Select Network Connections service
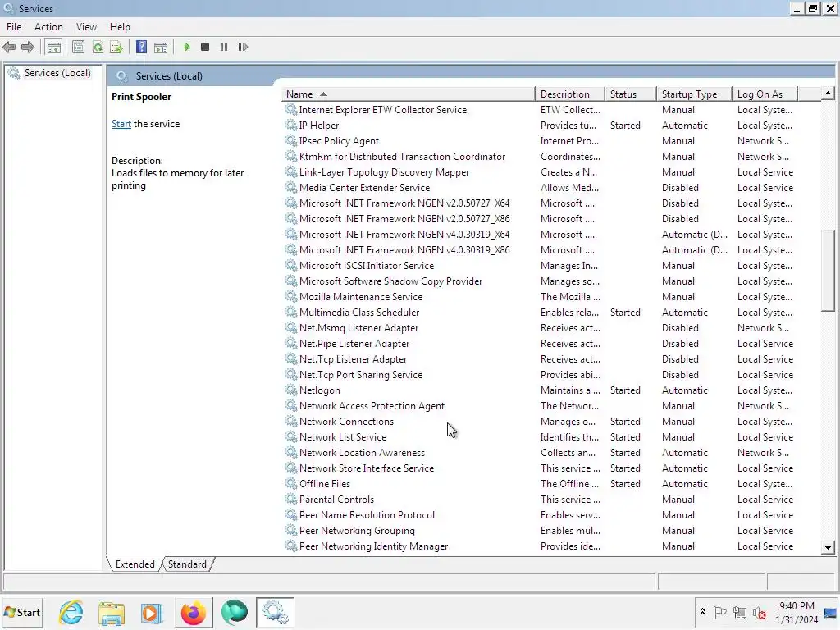This screenshot has width=840, height=630. [x=346, y=422]
